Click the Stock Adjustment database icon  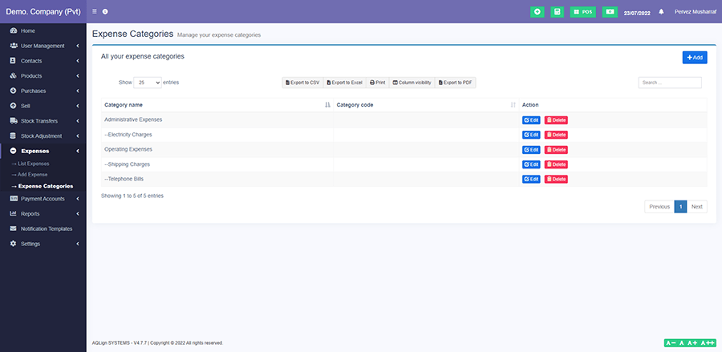tap(13, 136)
